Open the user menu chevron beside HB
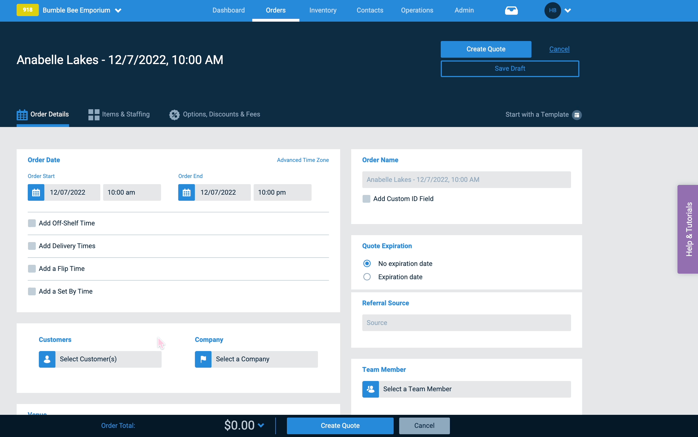The image size is (698, 437). [568, 11]
